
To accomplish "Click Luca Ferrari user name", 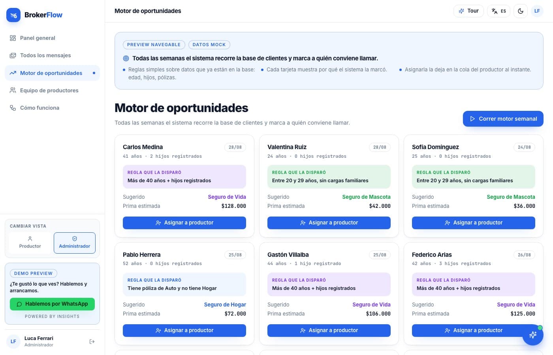I will [39, 338].
